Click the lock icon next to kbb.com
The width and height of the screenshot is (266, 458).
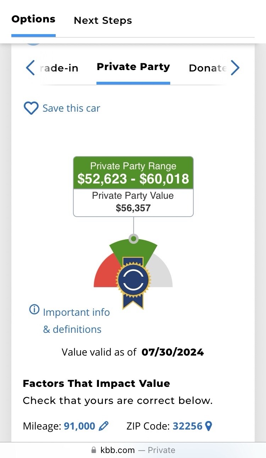(x=94, y=450)
